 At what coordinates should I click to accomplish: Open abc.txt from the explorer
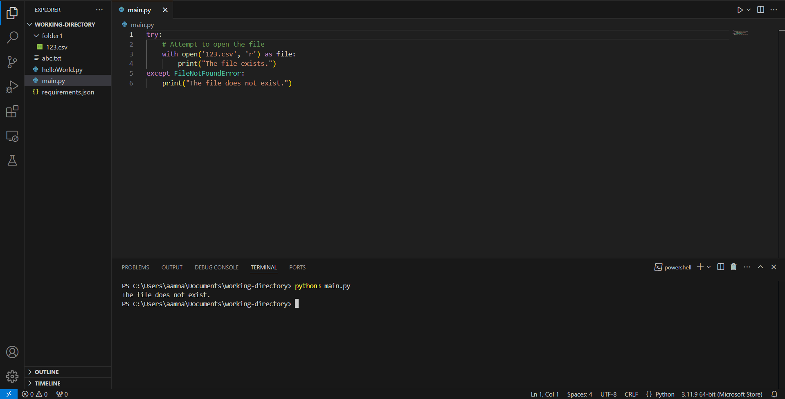52,58
